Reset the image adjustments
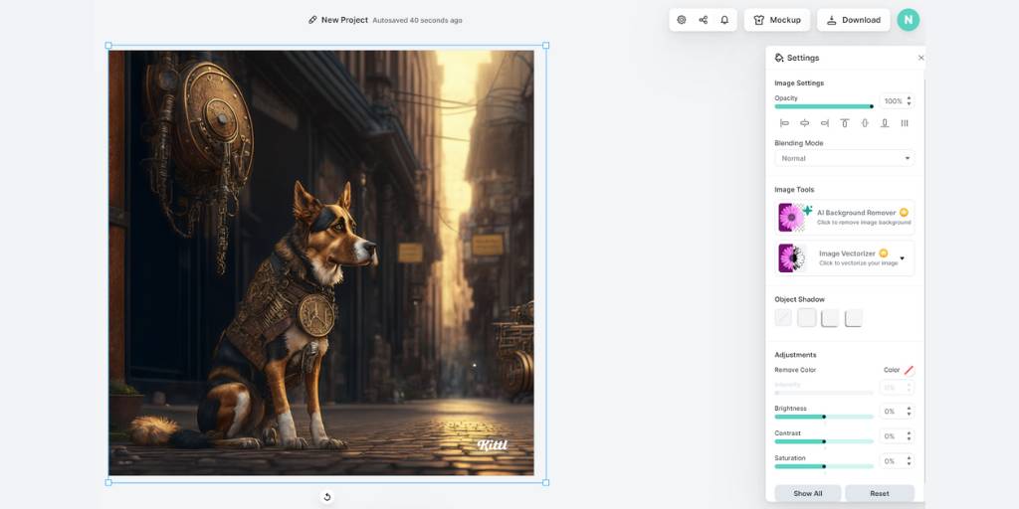The width and height of the screenshot is (1019, 509). (880, 493)
